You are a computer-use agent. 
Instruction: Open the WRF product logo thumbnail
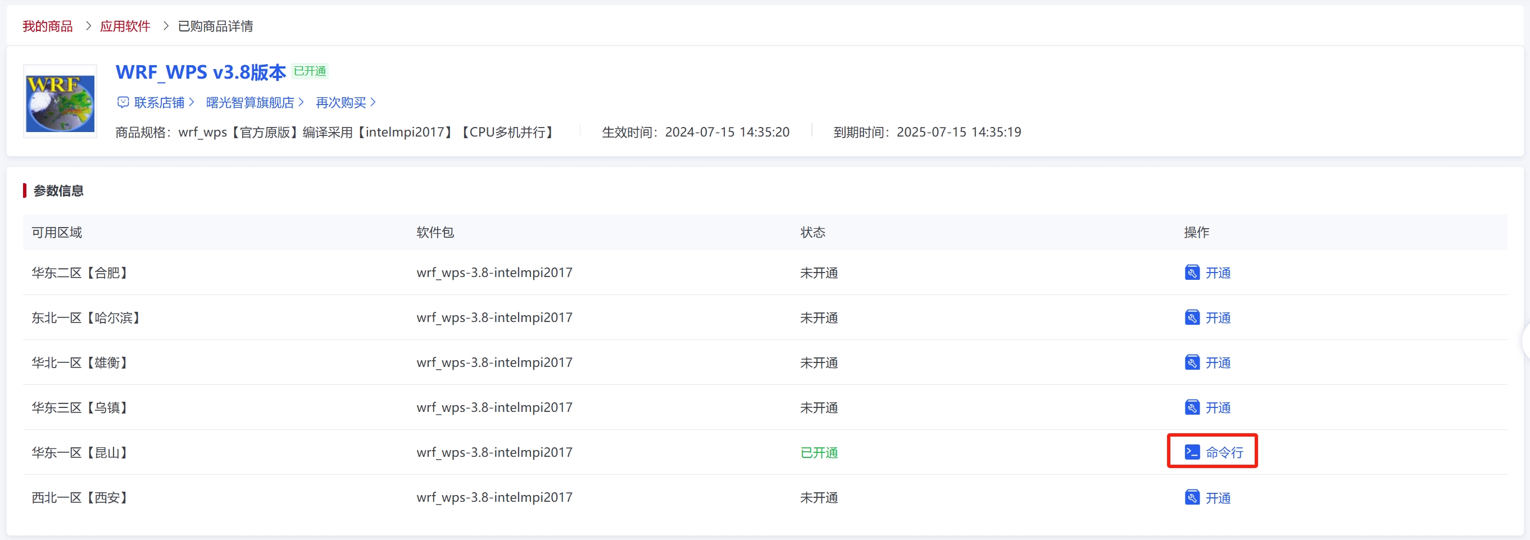pyautogui.click(x=60, y=102)
